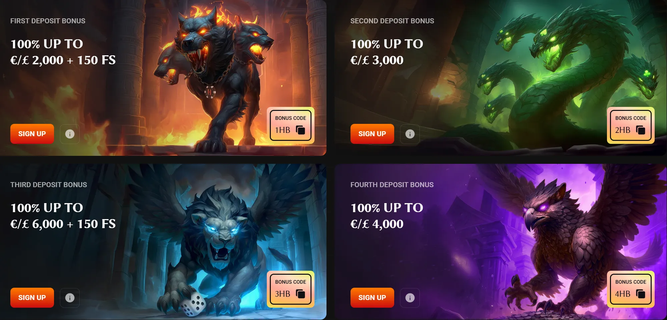The height and width of the screenshot is (320, 667).
Task: Open info for Second Deposit Bonus
Action: point(410,134)
